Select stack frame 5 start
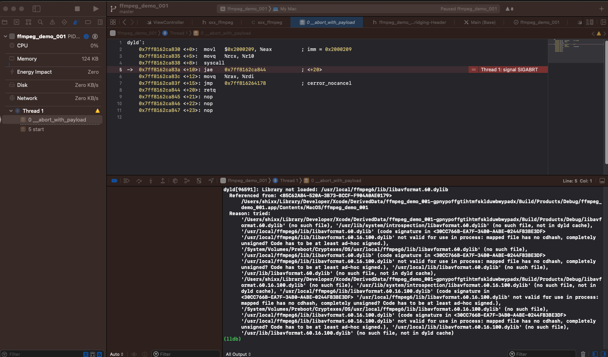Image resolution: width=608 pixels, height=357 pixels. [x=52, y=129]
